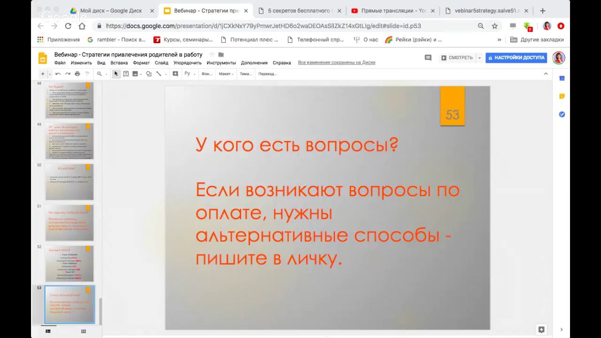Select the line tool
The image size is (601, 338).
click(x=159, y=74)
